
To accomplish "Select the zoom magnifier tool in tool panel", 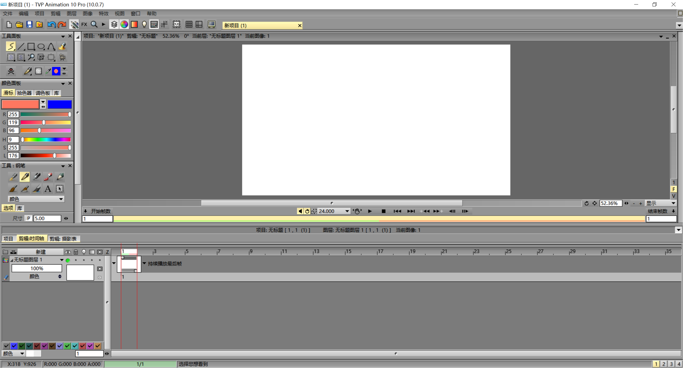I will [31, 57].
